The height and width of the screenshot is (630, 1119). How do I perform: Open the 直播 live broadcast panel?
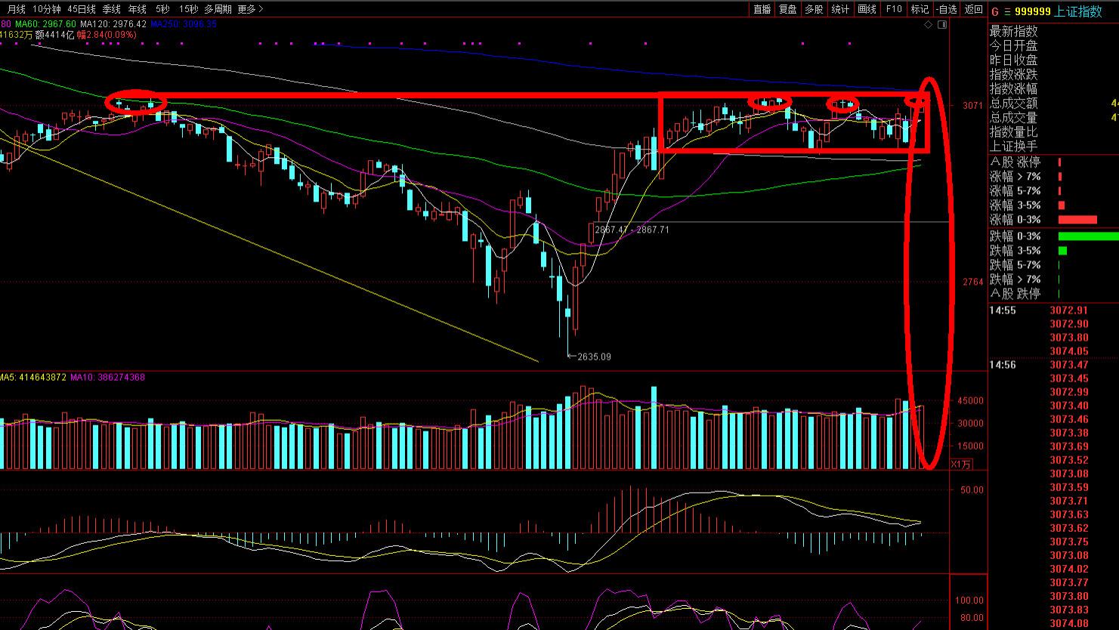click(762, 9)
